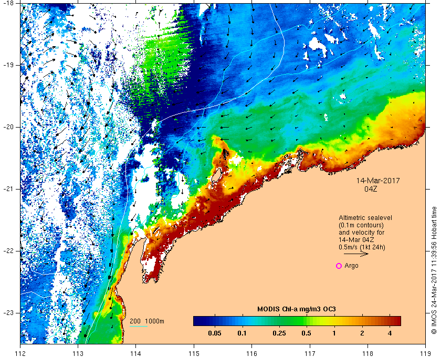This screenshot has height=357, width=441.
Task: Pick the dark red end of colorbar
Action: click(396, 321)
